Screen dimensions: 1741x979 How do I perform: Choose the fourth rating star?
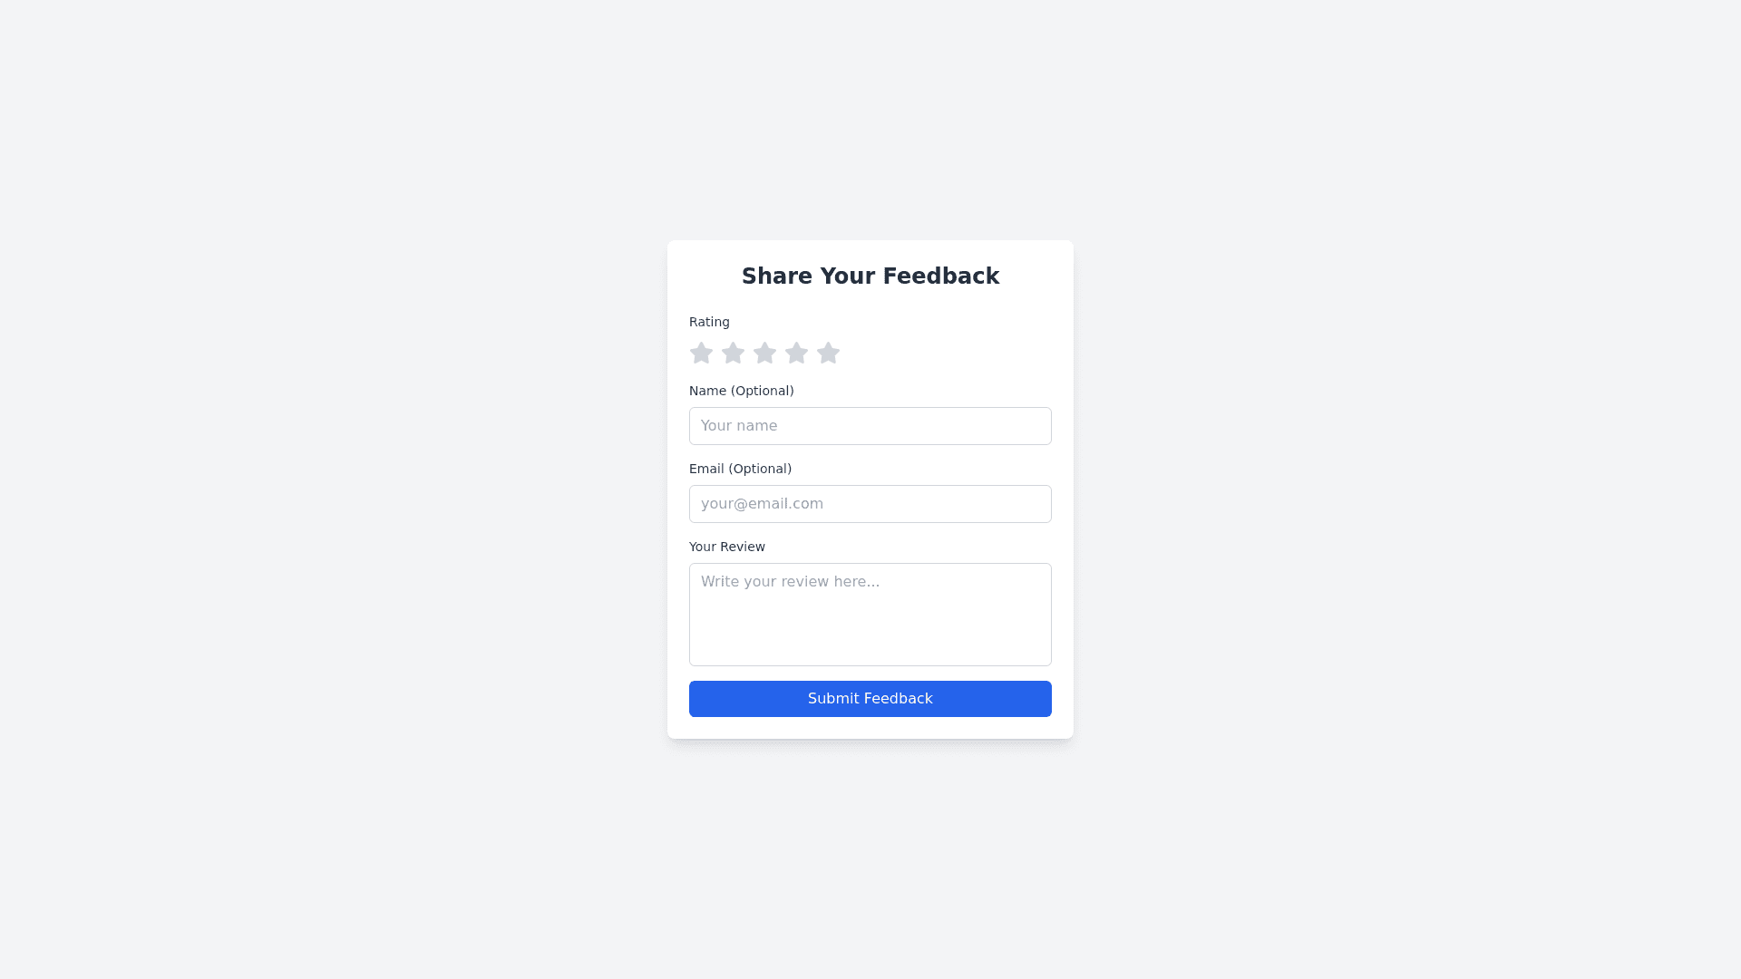point(796,353)
